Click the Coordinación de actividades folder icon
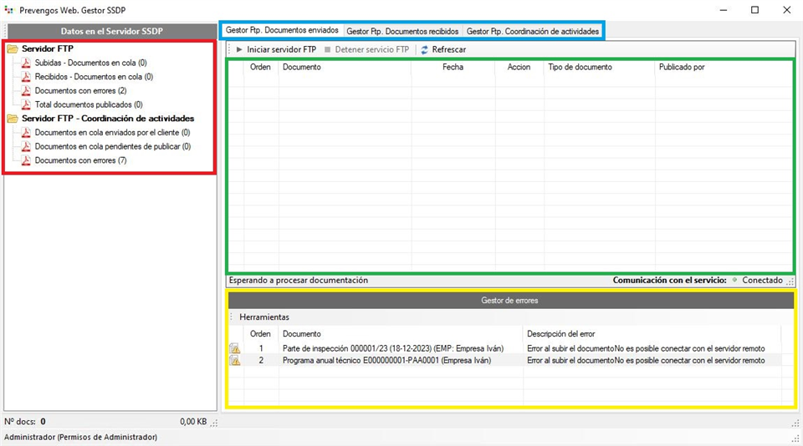The height and width of the screenshot is (446, 803). tap(13, 119)
